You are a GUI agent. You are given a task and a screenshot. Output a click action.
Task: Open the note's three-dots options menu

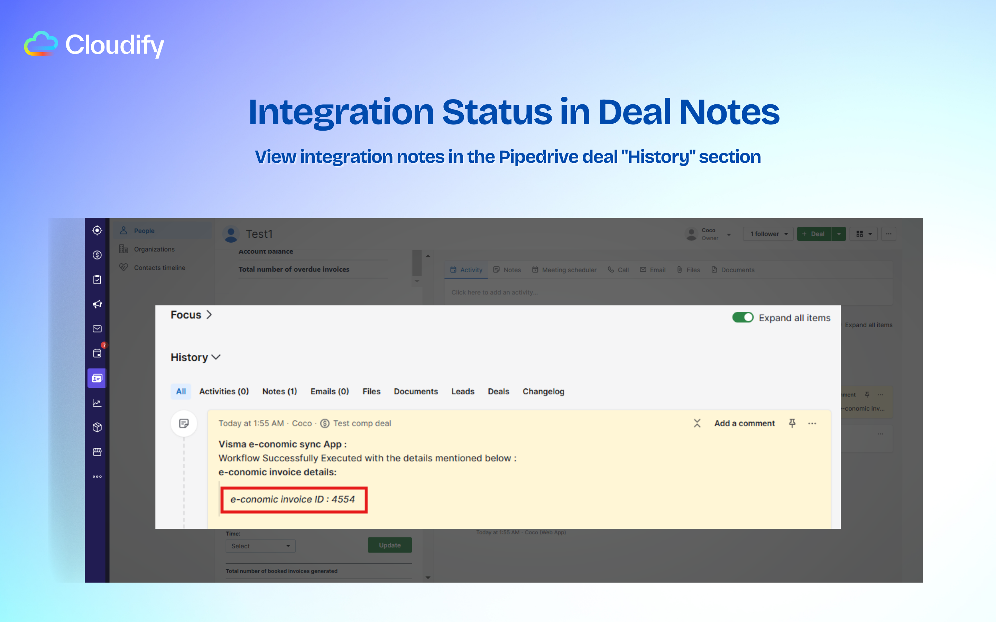coord(812,423)
